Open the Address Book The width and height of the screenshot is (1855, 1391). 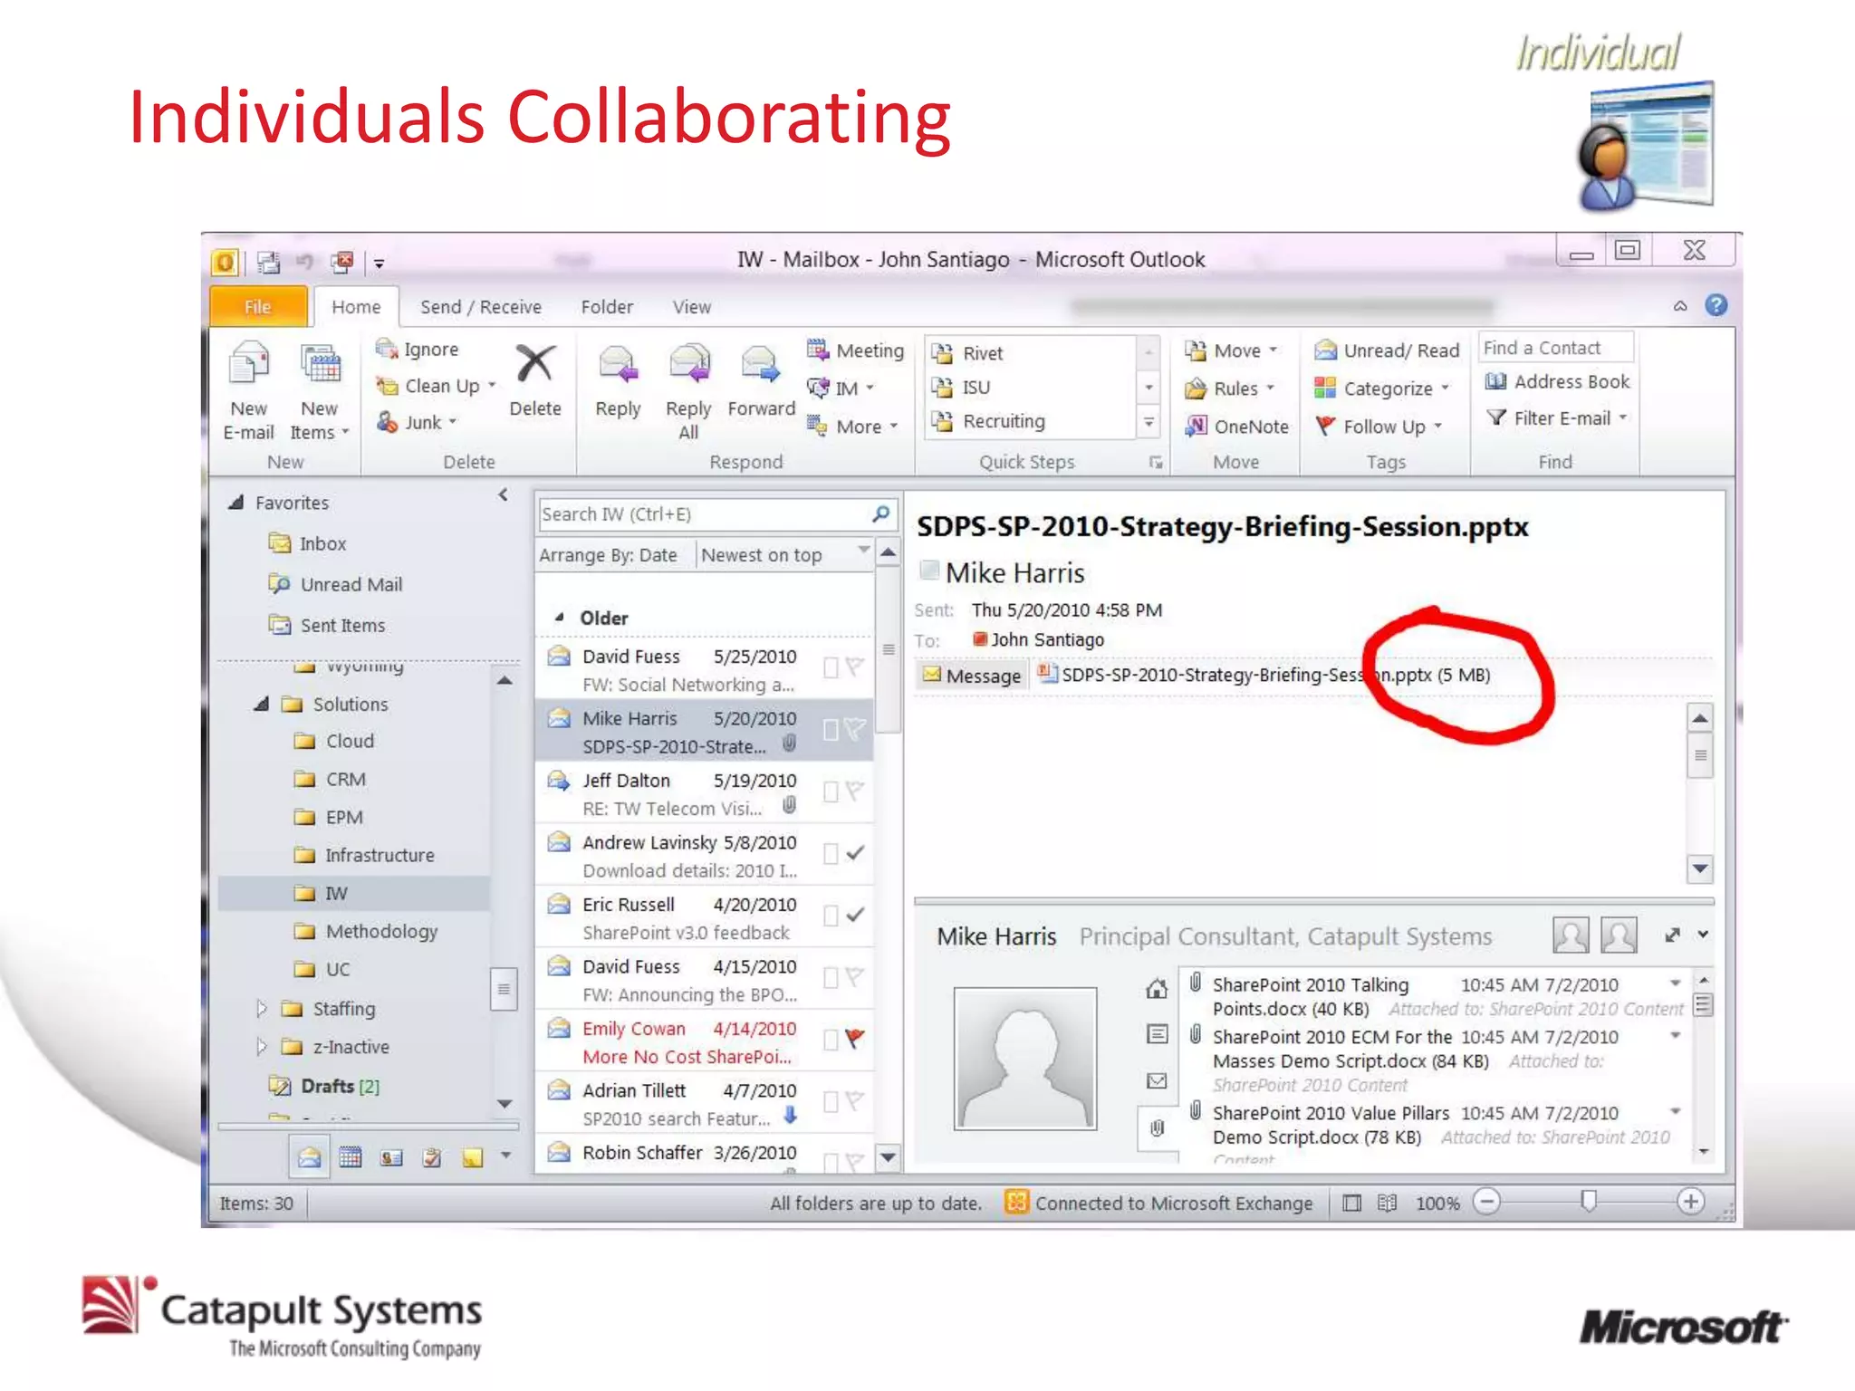[x=1557, y=381]
